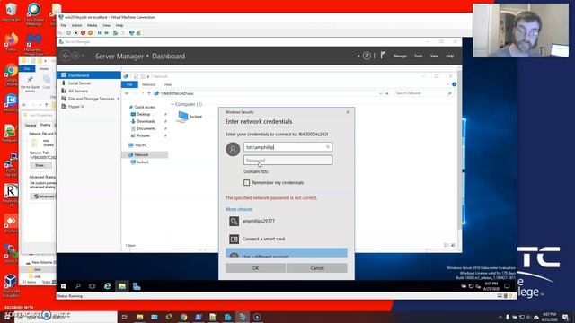Open Oracle VM VirtualBox desktop shortcut

pyautogui.click(x=10, y=285)
